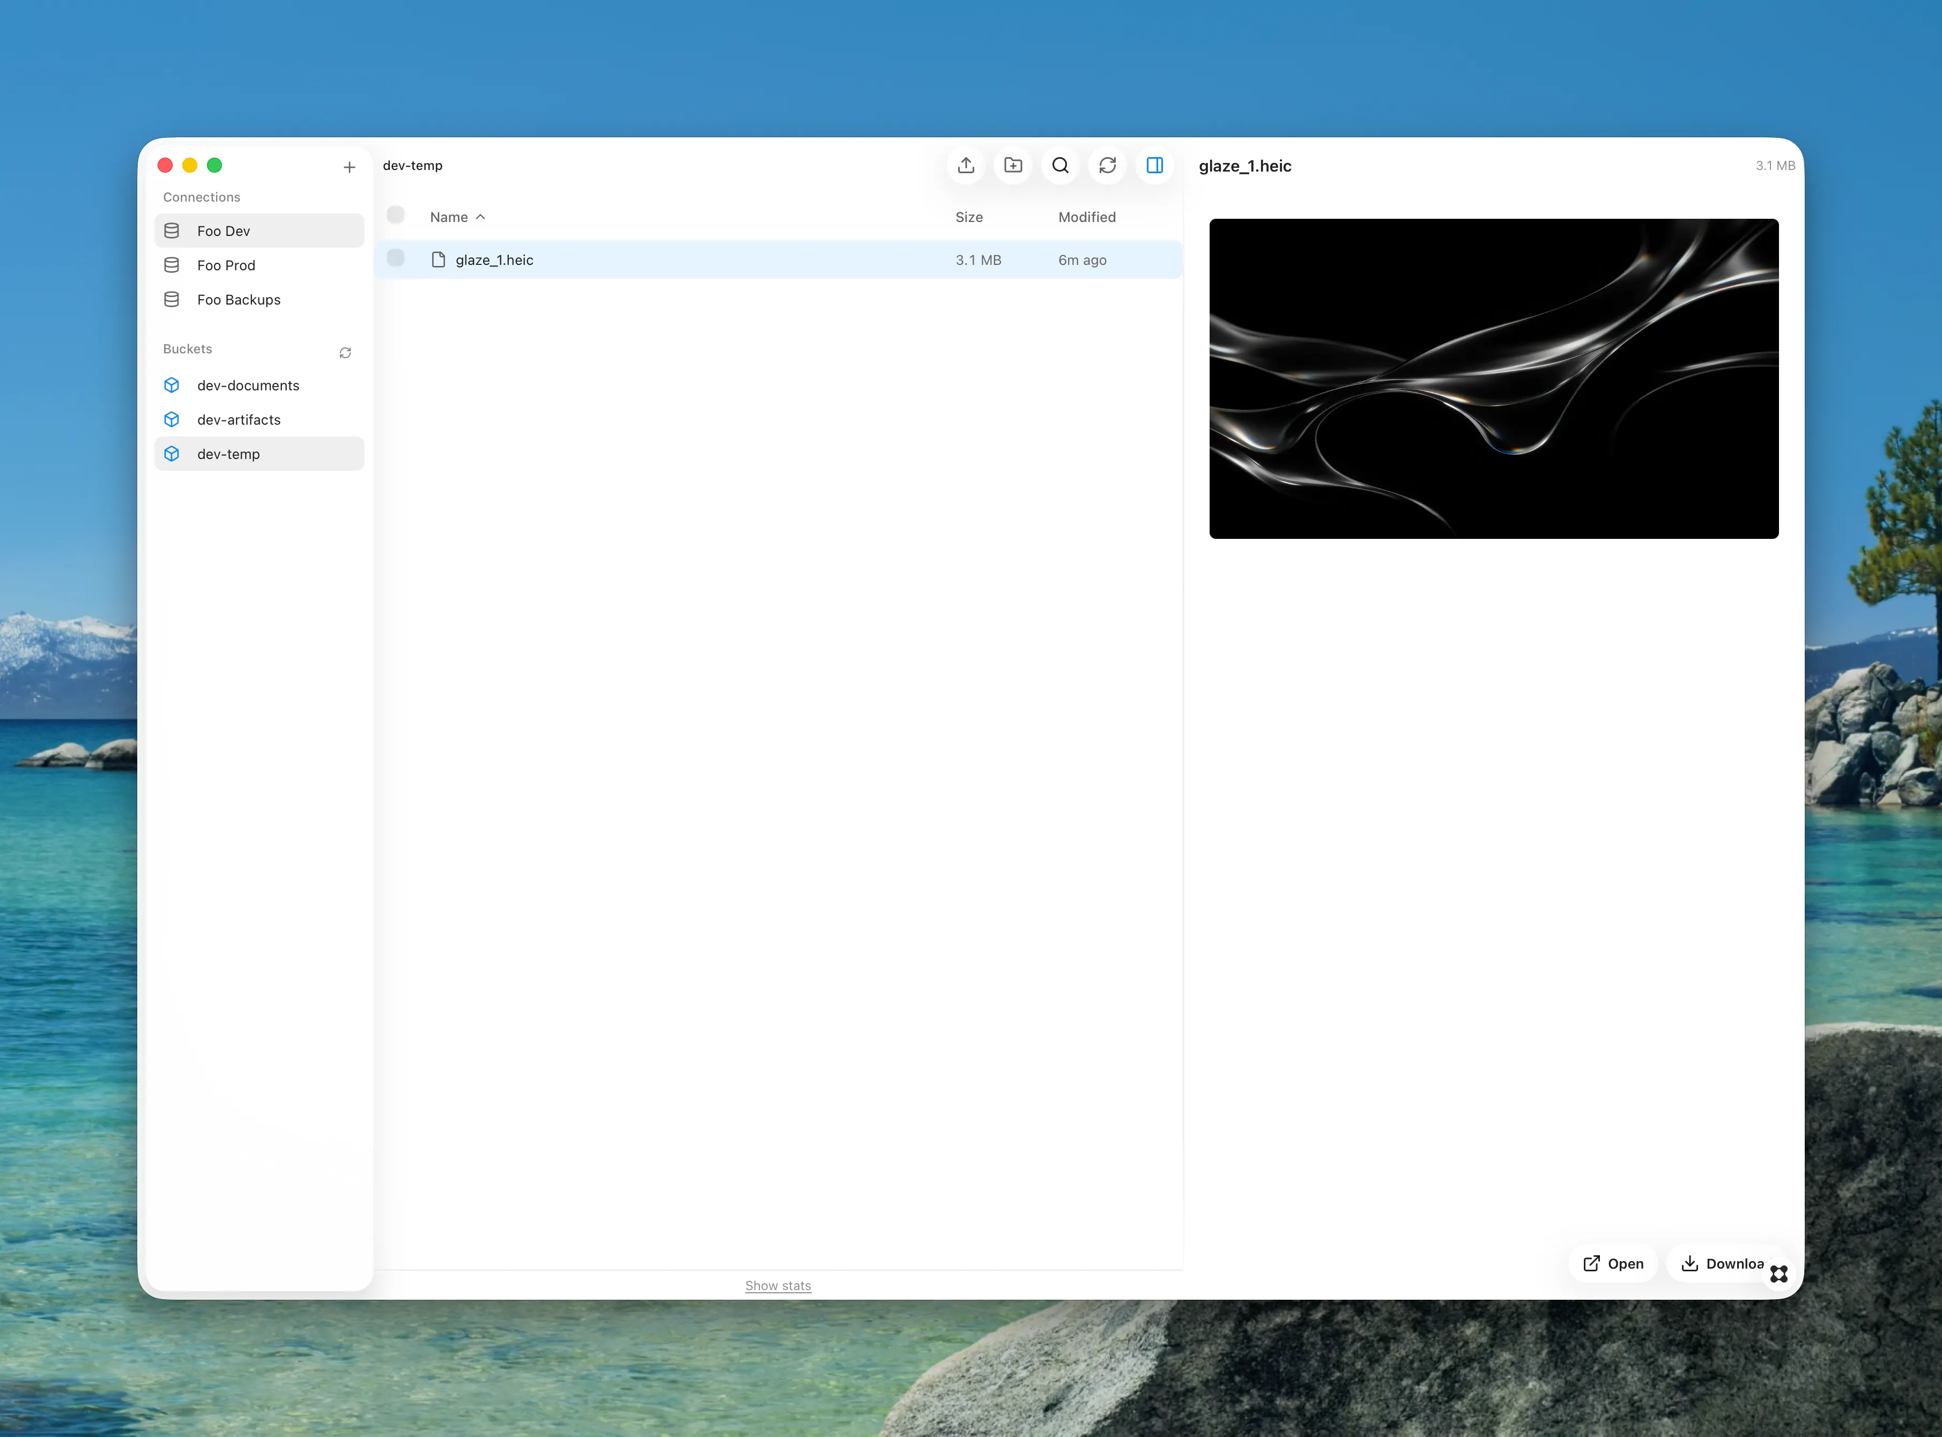Screen dimensions: 1942x1437
Task: Click the glaze_1.heic preview panel title
Action: (1244, 166)
